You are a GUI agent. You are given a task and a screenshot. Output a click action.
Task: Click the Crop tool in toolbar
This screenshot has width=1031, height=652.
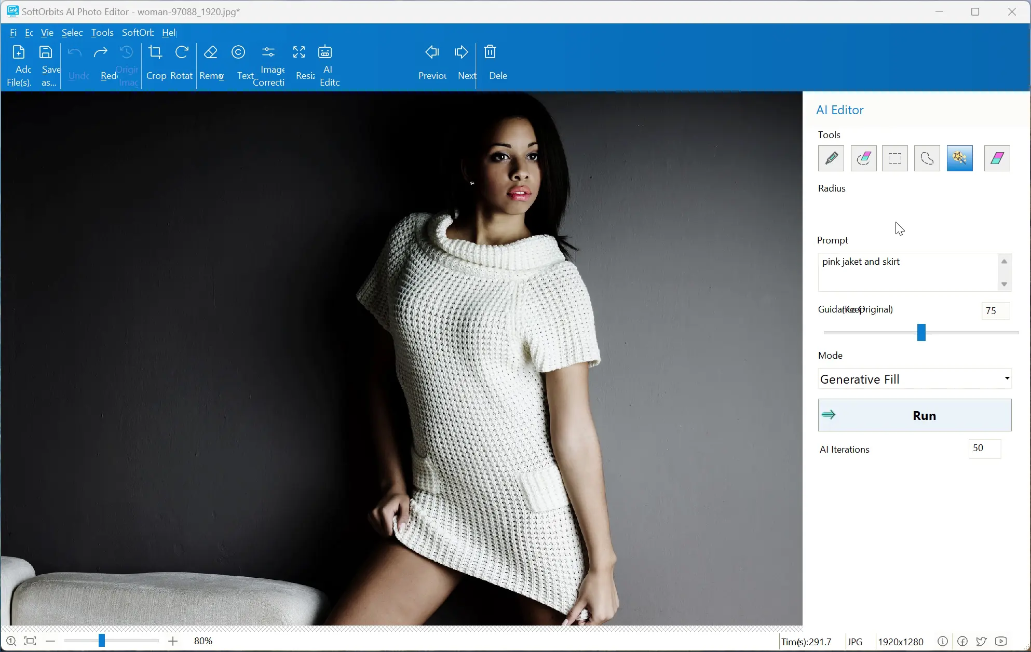coord(155,62)
